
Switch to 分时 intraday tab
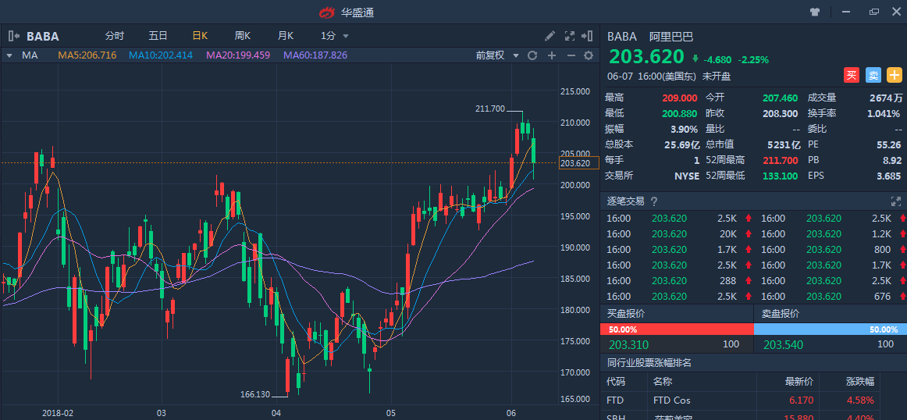click(115, 36)
